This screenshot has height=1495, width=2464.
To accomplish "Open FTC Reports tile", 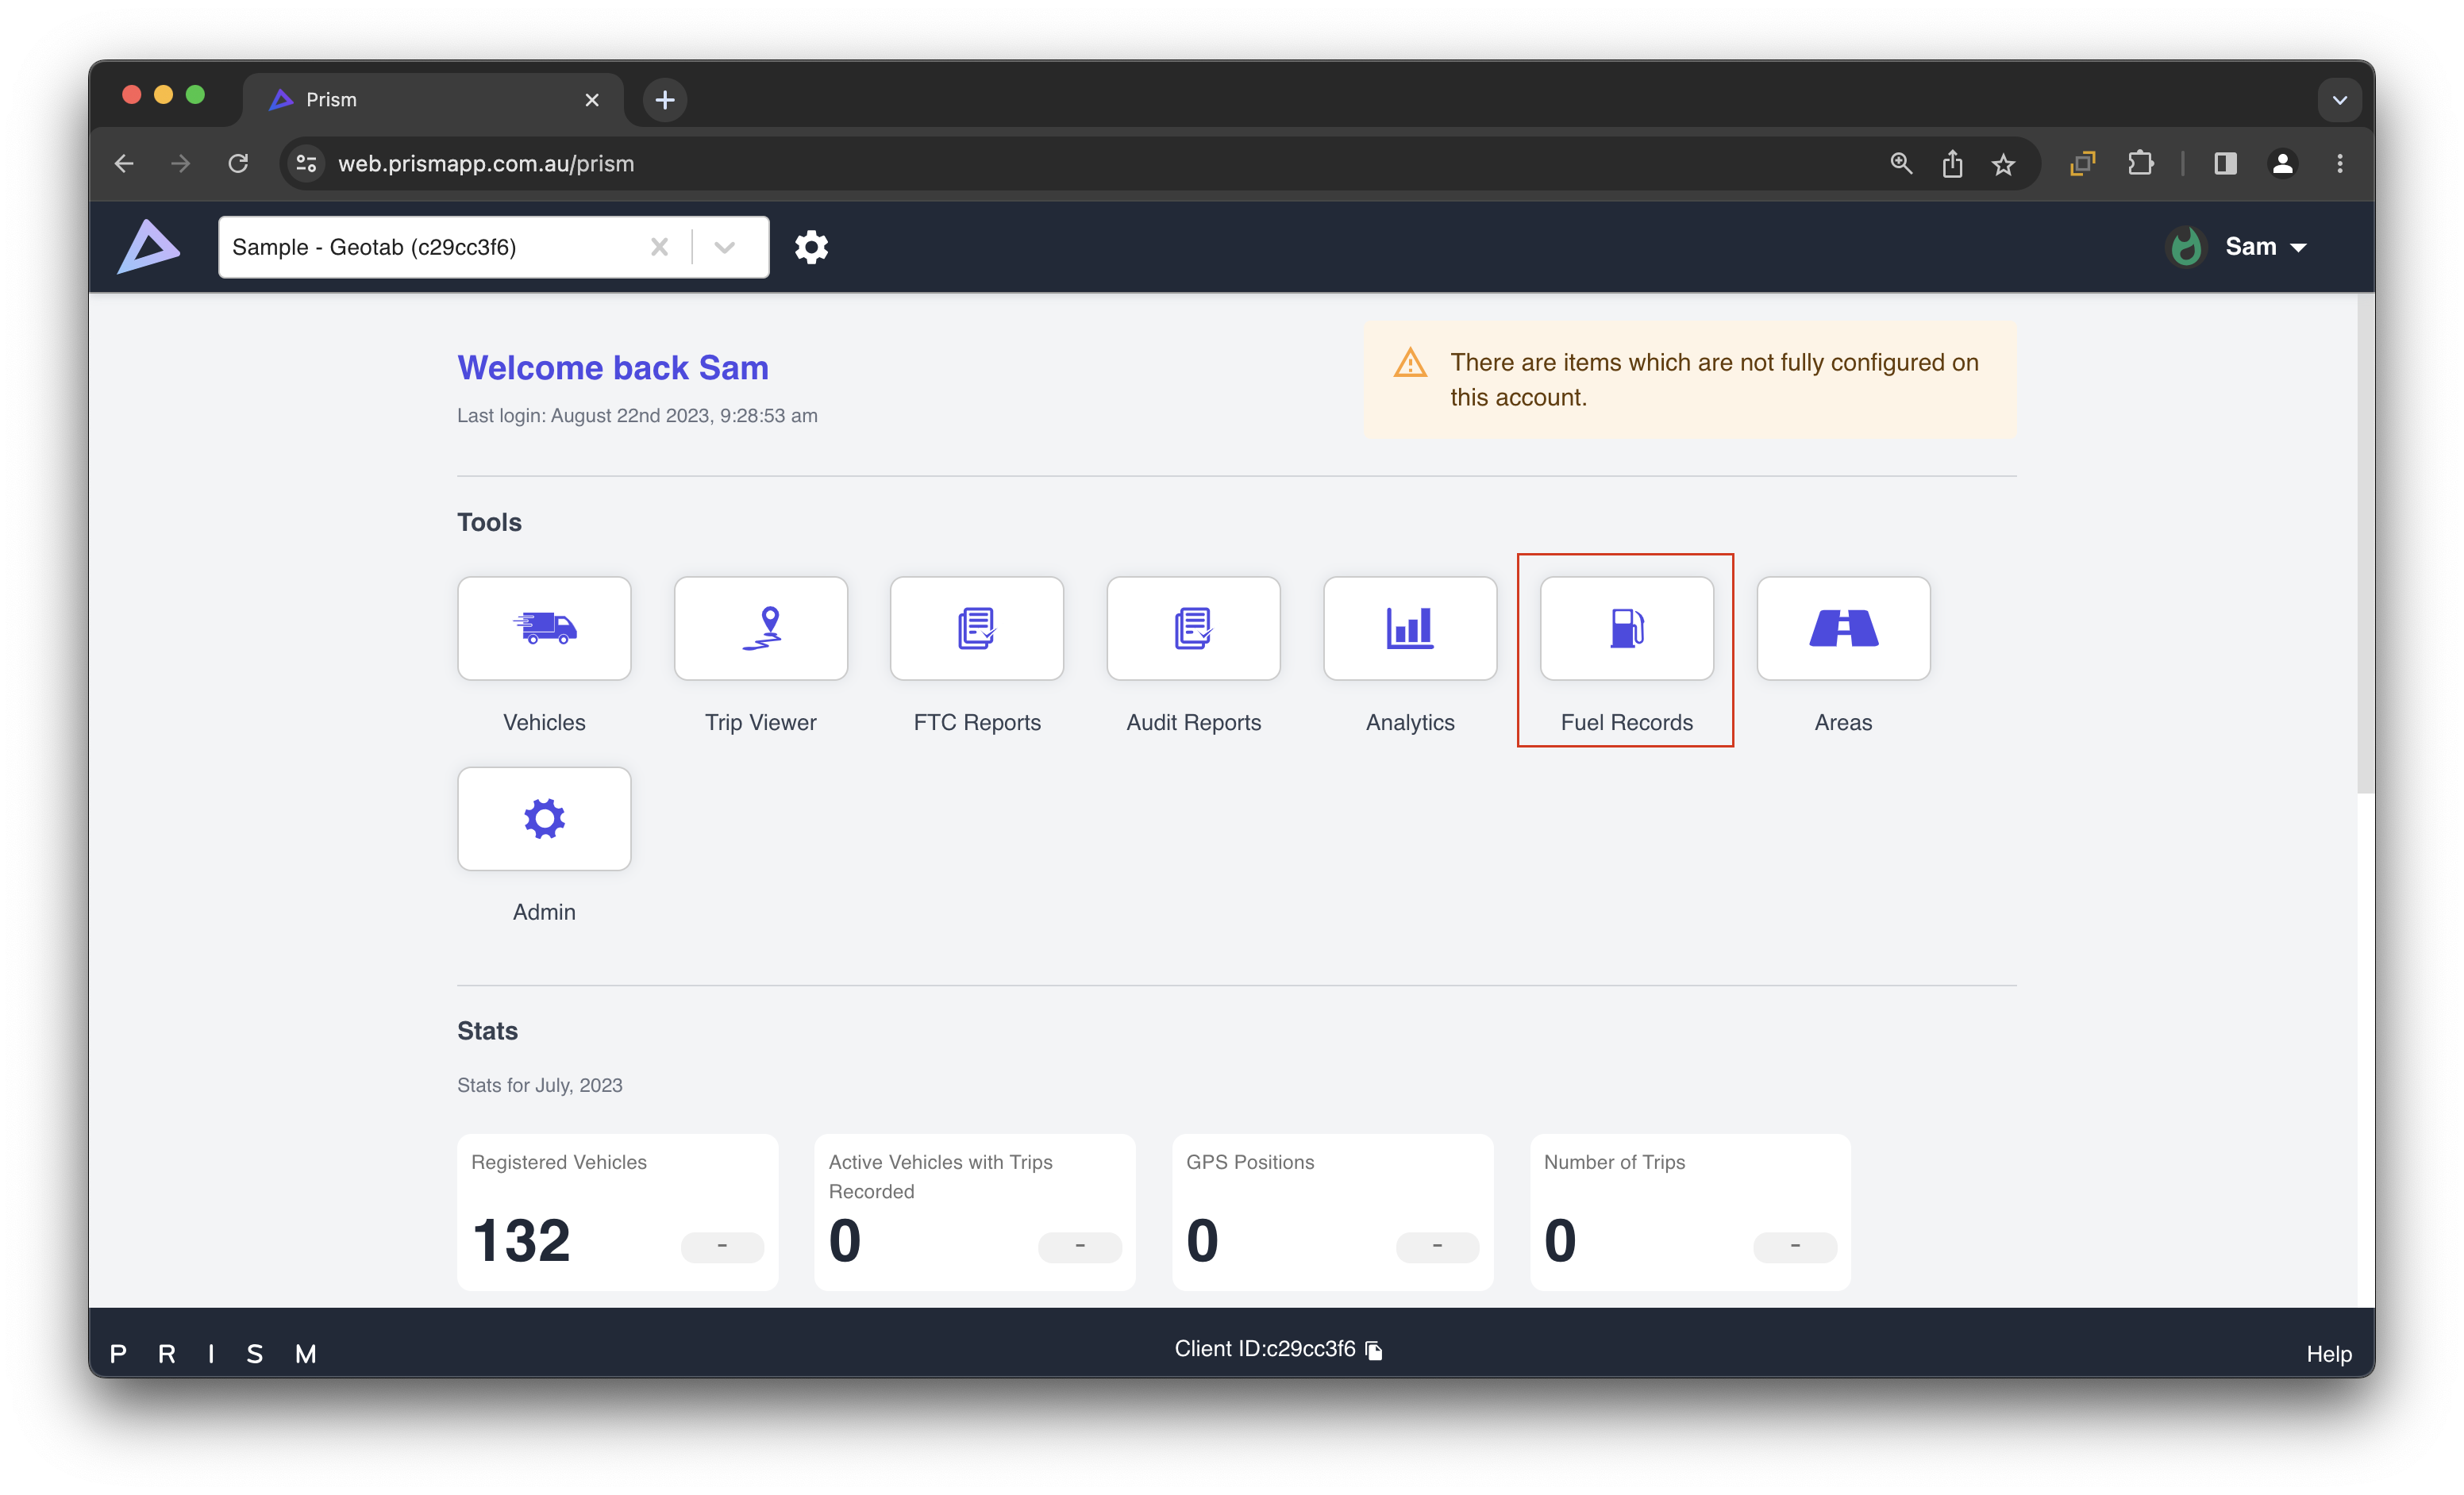I will (976, 628).
